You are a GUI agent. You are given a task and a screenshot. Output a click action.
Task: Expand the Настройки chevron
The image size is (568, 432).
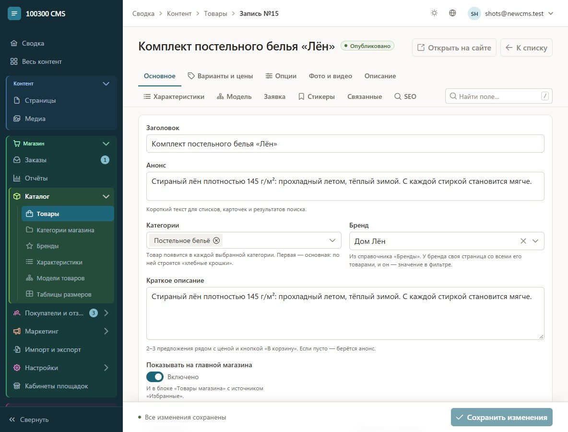tap(106, 368)
